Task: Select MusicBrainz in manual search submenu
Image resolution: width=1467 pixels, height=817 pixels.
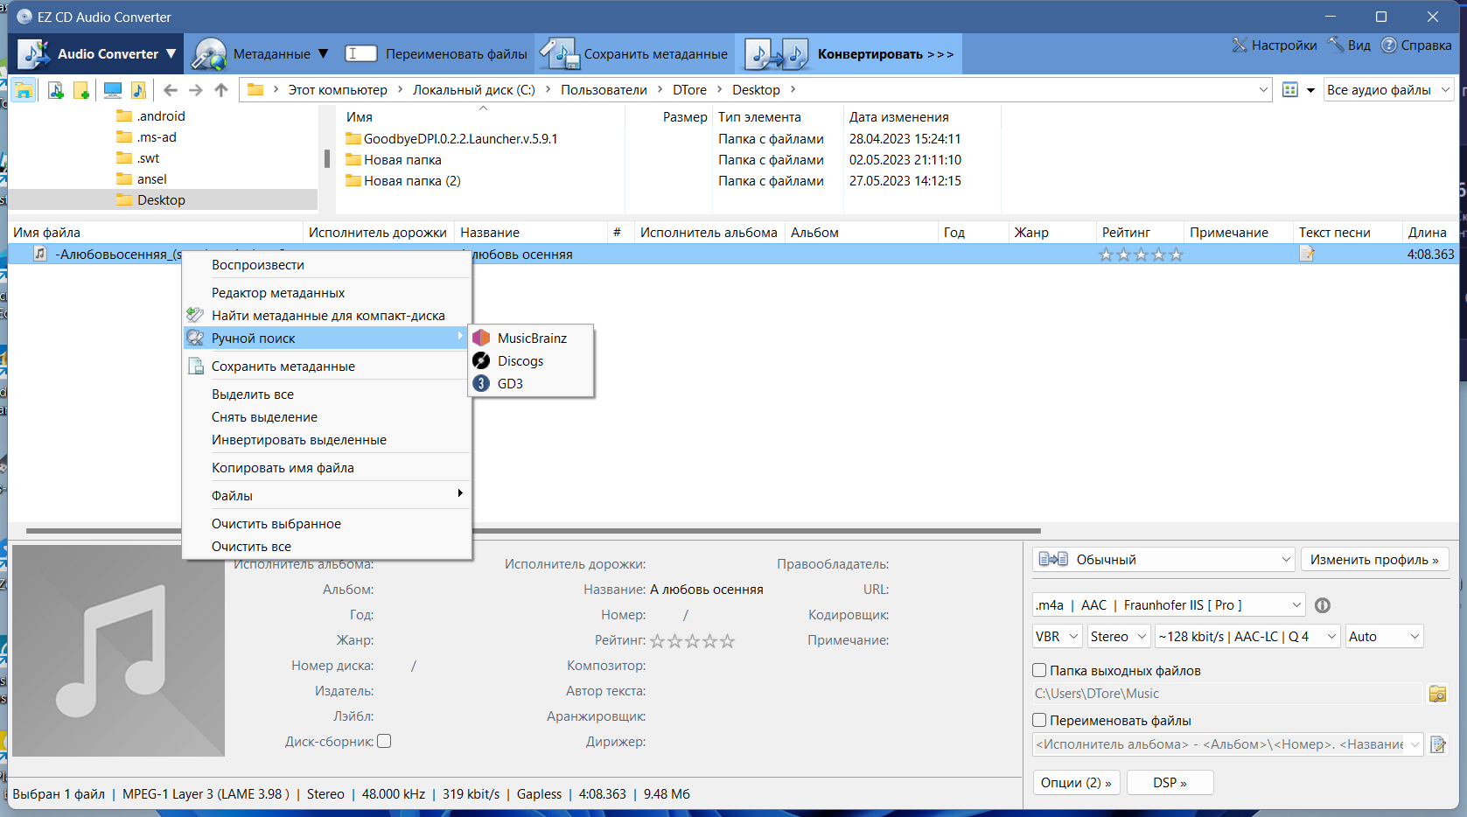Action: point(531,339)
